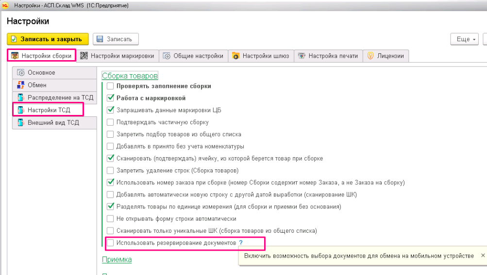This screenshot has height=275, width=487.
Task: Open the Общие настройки tab
Action: tap(194, 56)
